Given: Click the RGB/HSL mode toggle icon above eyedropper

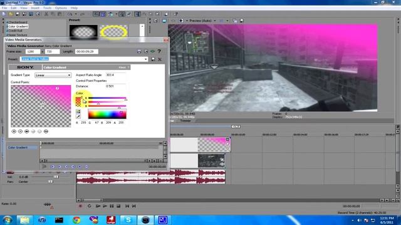Looking at the screenshot, I should [x=78, y=111].
